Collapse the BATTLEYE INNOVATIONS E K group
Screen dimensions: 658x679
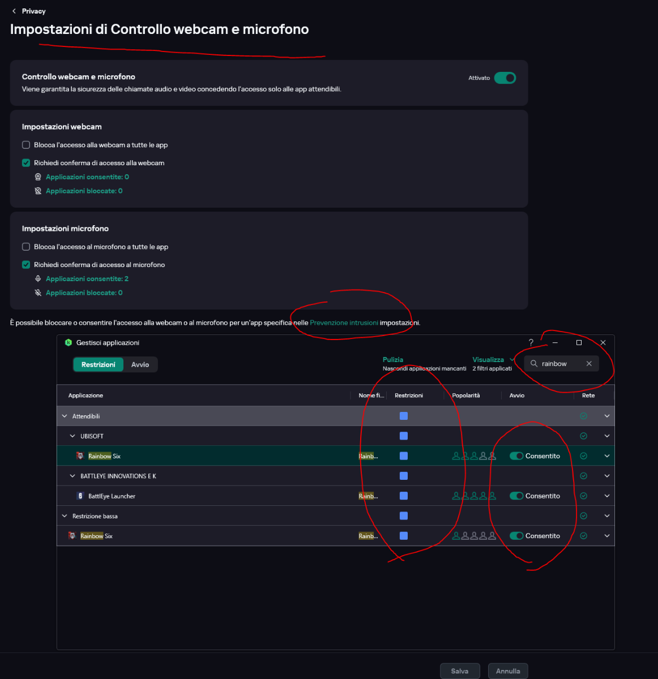(72, 476)
